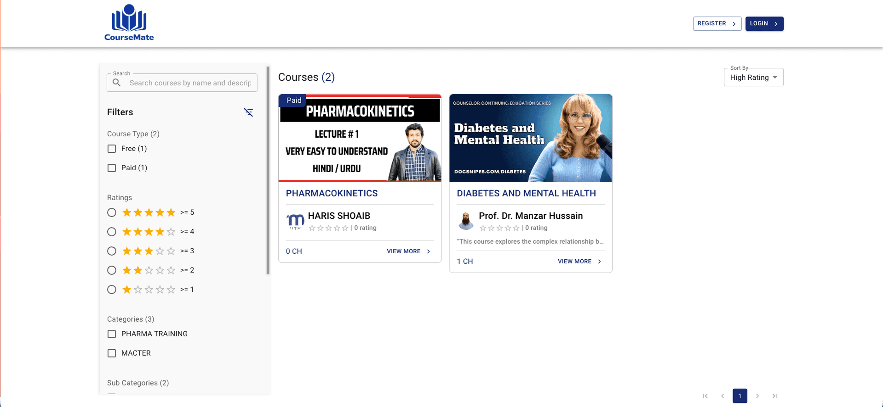Open the PHARMACOKINETICS course title
The height and width of the screenshot is (407, 883).
tap(332, 193)
